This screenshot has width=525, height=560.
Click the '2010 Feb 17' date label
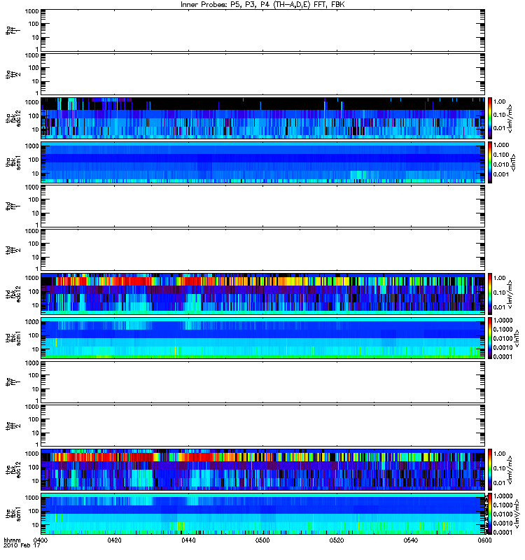[22, 545]
